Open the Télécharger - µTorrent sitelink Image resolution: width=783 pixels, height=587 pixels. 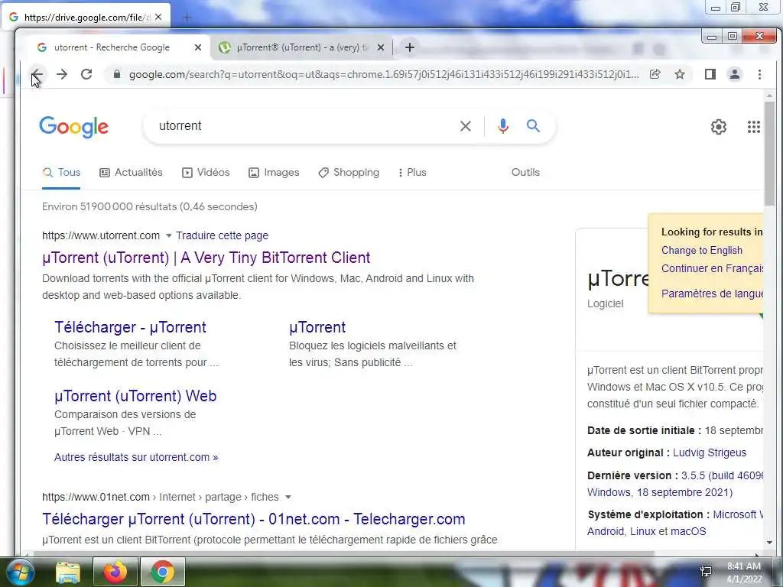(130, 327)
